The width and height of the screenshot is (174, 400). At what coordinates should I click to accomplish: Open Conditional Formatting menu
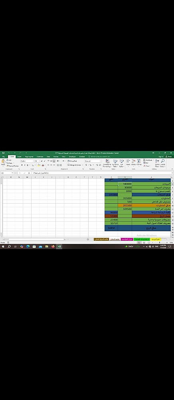[107, 163]
